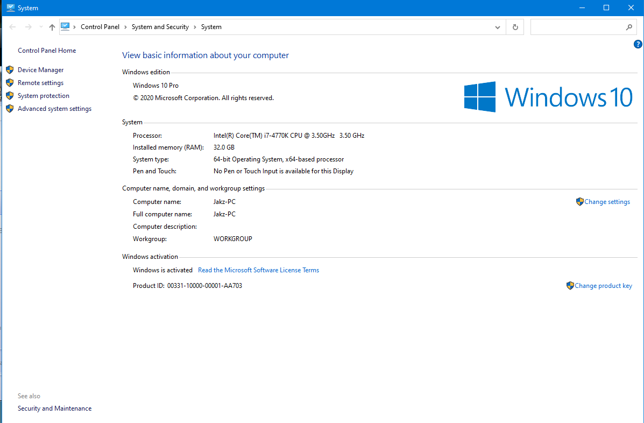Expand the address bar history dropdown

[498, 27]
